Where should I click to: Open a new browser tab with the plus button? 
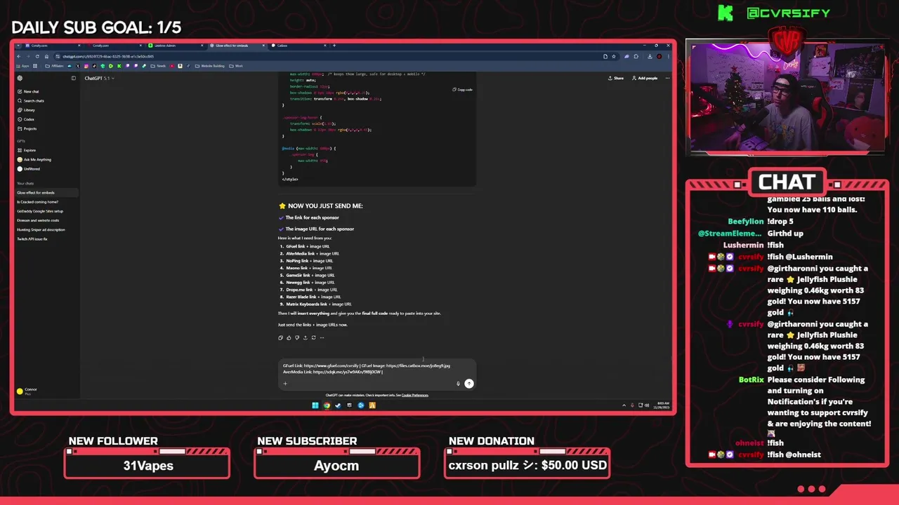[x=334, y=46]
